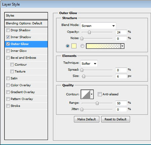Expand the Blend Mode Screen dropdown
Image resolution: width=151 pixels, height=145 pixels.
[x=98, y=26]
